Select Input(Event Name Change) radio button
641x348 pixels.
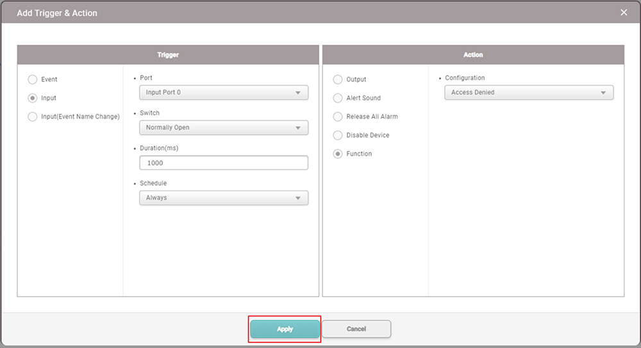33,117
